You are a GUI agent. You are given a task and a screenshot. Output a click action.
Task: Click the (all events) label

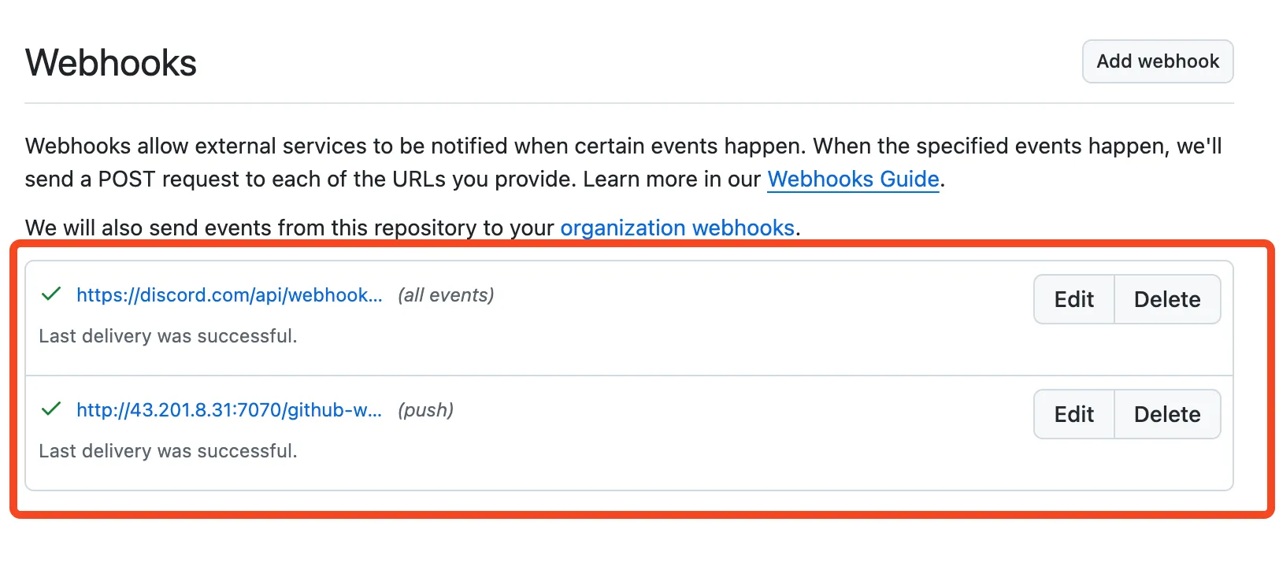(446, 295)
